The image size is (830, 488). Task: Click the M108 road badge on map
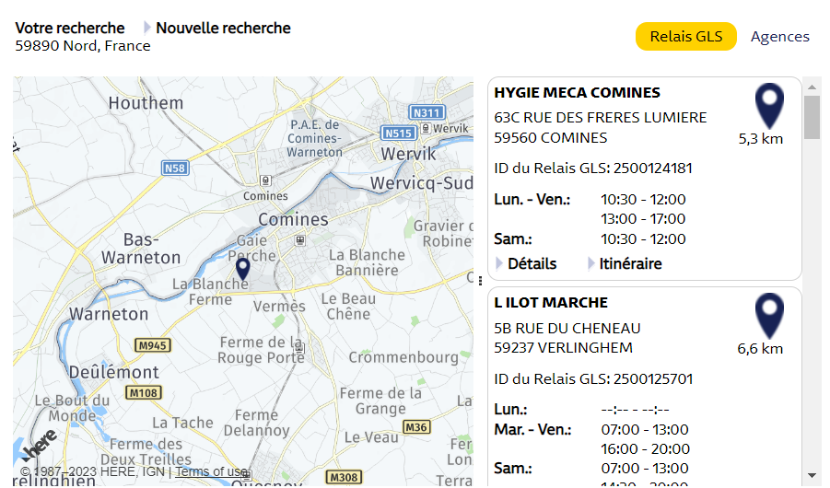[x=144, y=393]
